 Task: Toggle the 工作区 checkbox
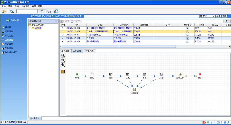point(72,21)
